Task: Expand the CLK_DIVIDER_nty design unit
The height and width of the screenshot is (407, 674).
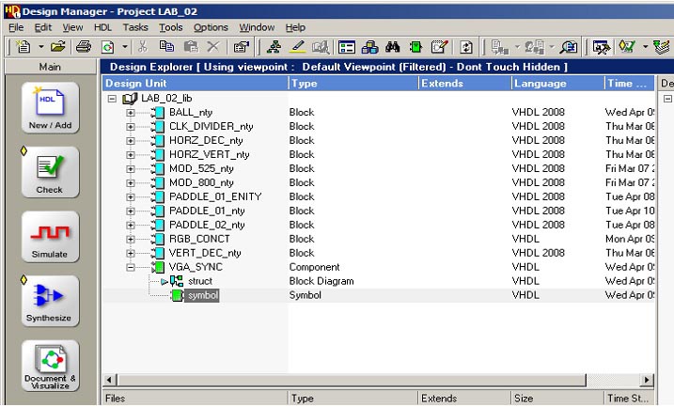Action: pyautogui.click(x=131, y=127)
